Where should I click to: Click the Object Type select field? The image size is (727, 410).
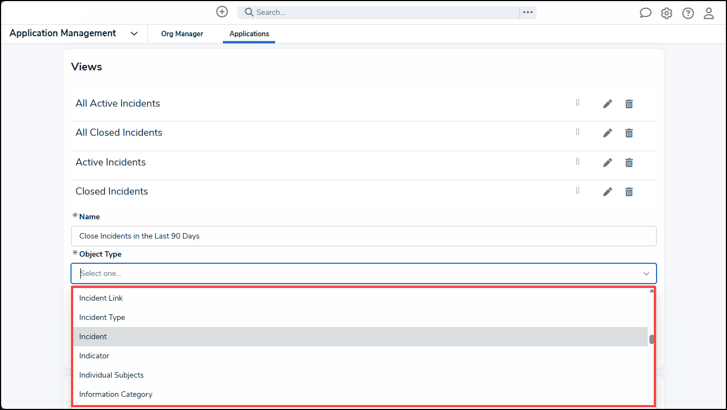(364, 274)
